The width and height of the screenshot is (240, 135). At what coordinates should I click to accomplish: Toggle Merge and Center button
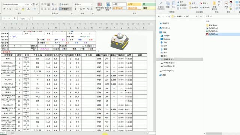[x=64, y=9]
